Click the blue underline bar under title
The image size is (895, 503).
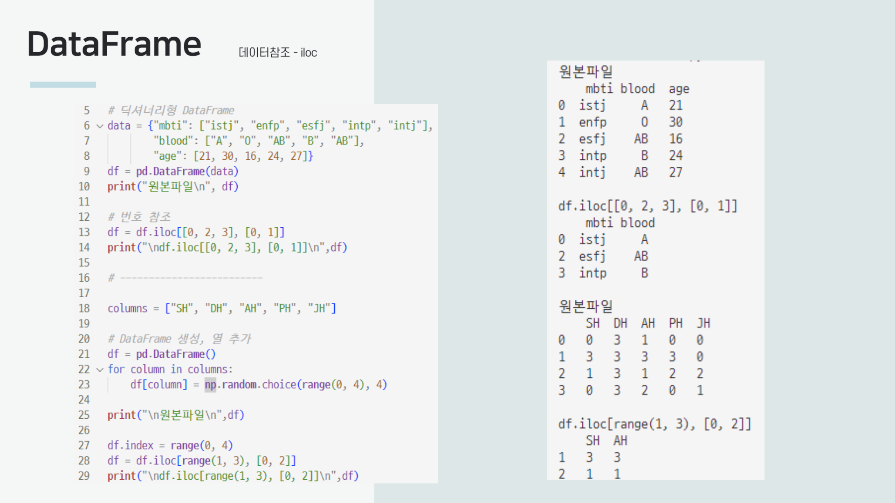click(63, 85)
